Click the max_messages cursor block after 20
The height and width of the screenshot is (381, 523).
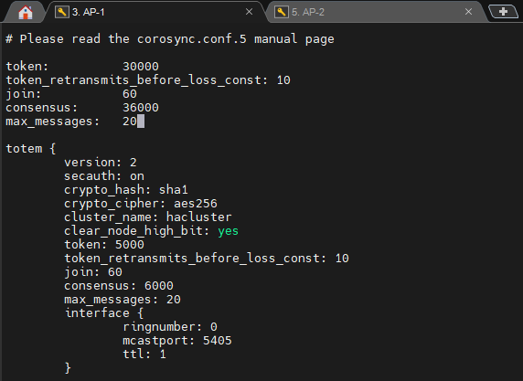[x=141, y=121]
